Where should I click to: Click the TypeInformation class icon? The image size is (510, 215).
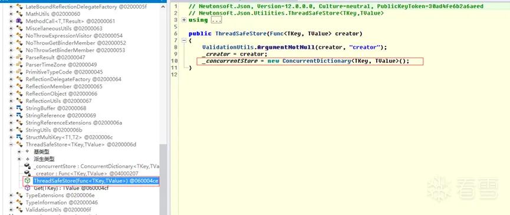pyautogui.click(x=19, y=202)
